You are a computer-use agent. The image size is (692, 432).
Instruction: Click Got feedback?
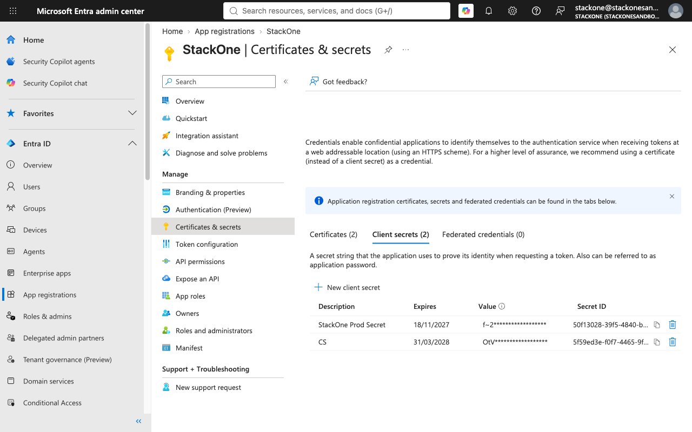point(338,82)
